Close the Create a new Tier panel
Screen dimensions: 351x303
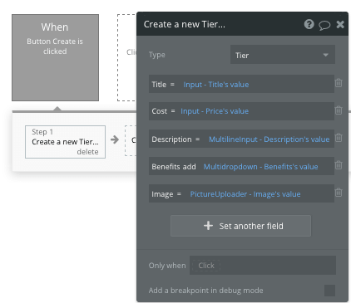(340, 25)
